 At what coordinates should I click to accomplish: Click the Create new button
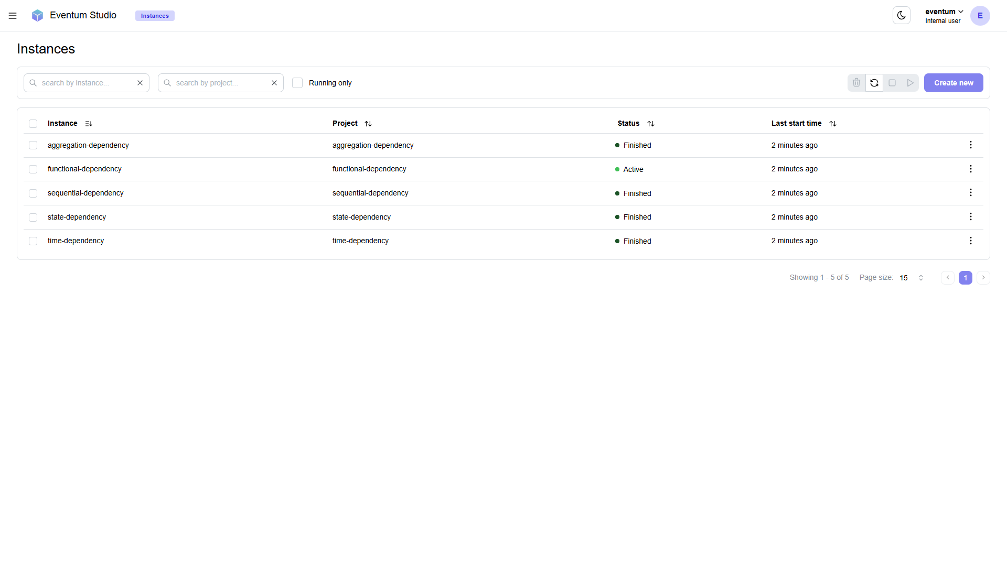[953, 83]
